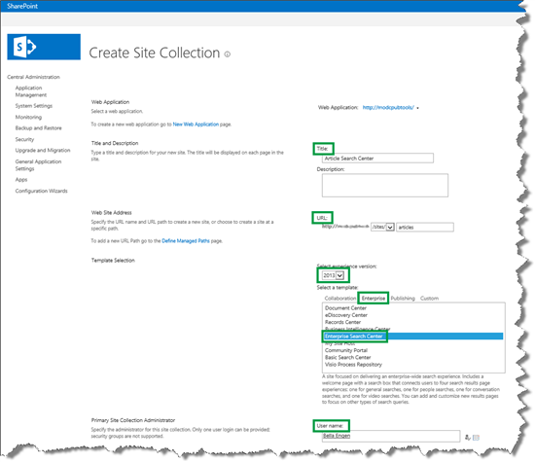
Task: Open Apps in sidebar
Action: pyautogui.click(x=21, y=180)
